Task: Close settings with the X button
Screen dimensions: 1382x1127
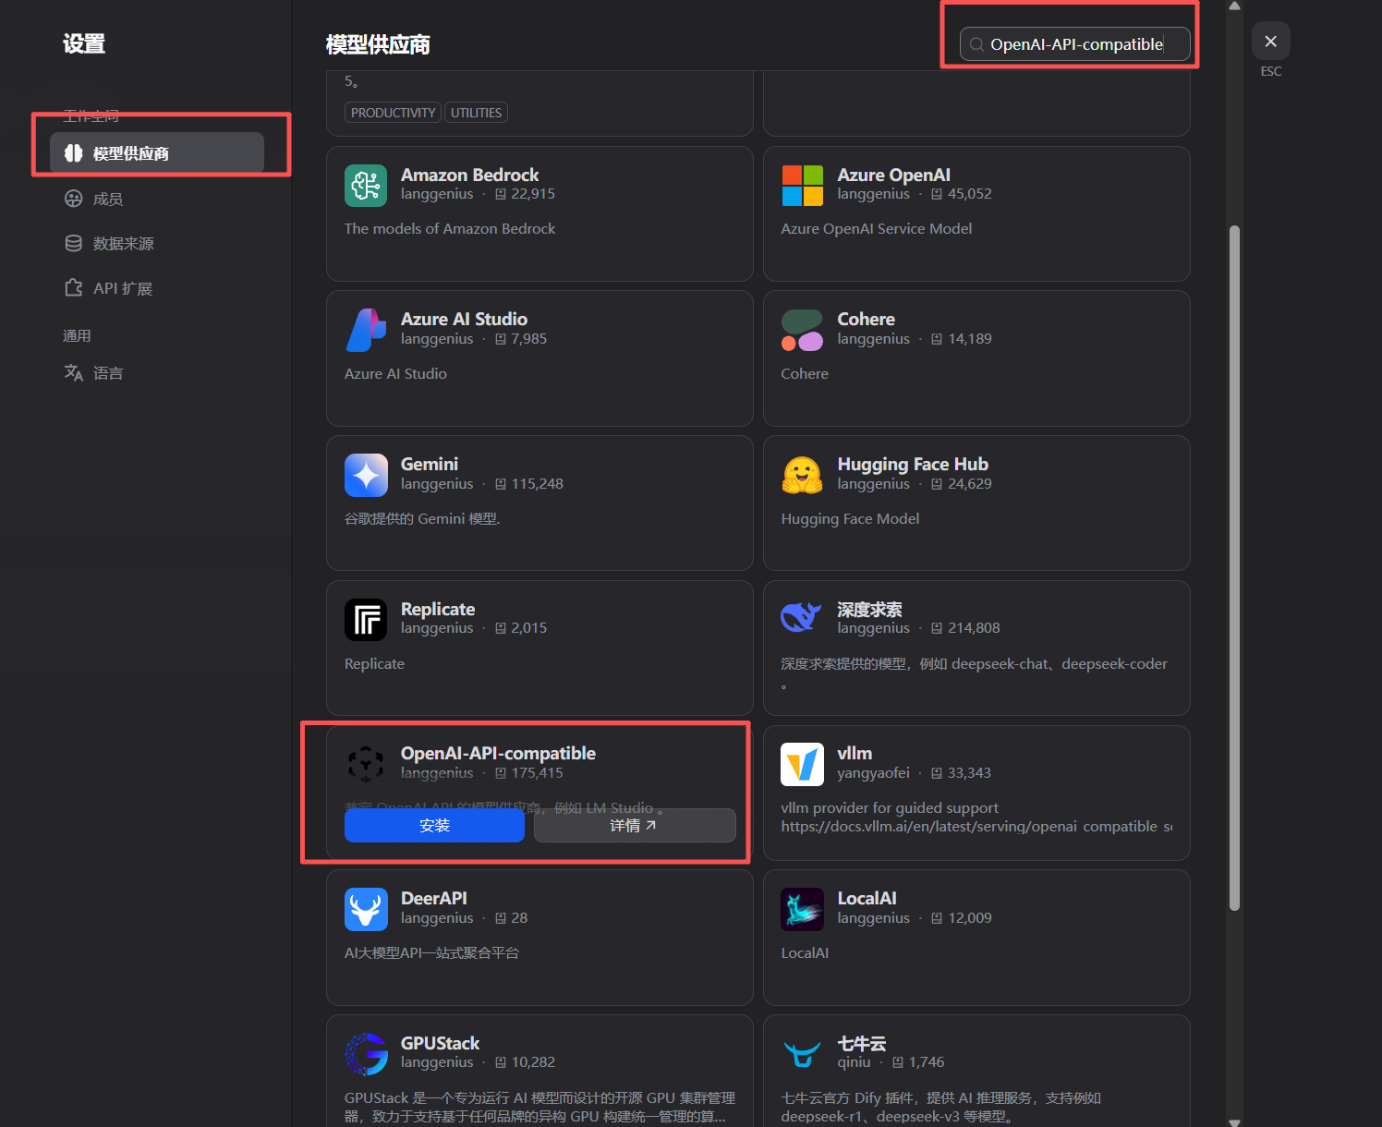Action: (x=1271, y=42)
